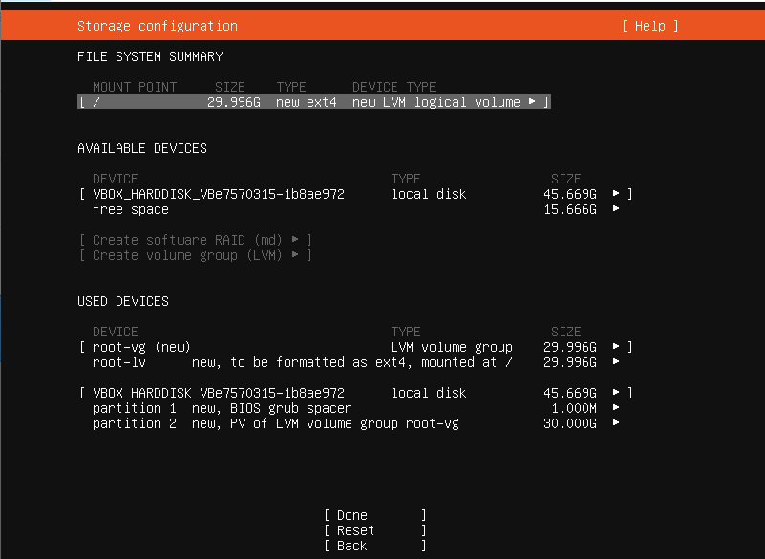Click the AVAILABLE DEVICES heading
The image size is (765, 559).
click(x=142, y=148)
